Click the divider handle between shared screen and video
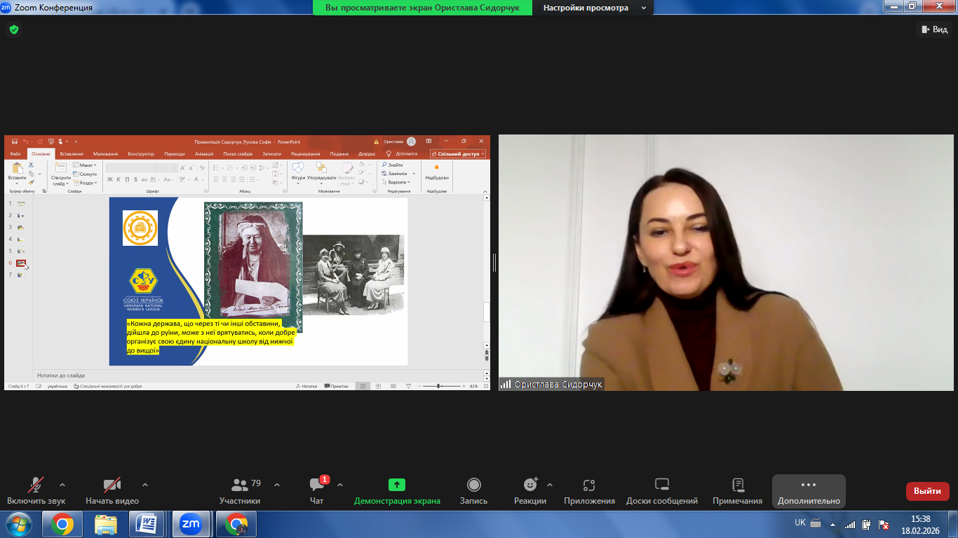958x538 pixels. (x=494, y=263)
